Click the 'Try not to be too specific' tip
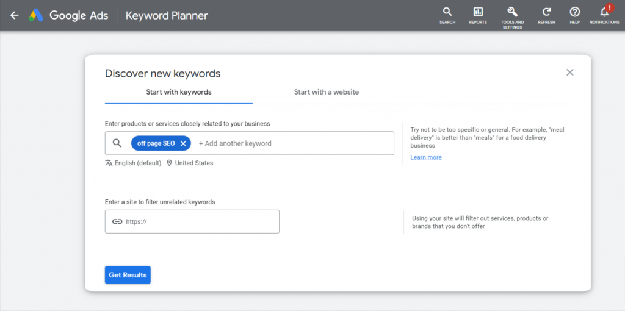The height and width of the screenshot is (311, 625). pos(488,138)
